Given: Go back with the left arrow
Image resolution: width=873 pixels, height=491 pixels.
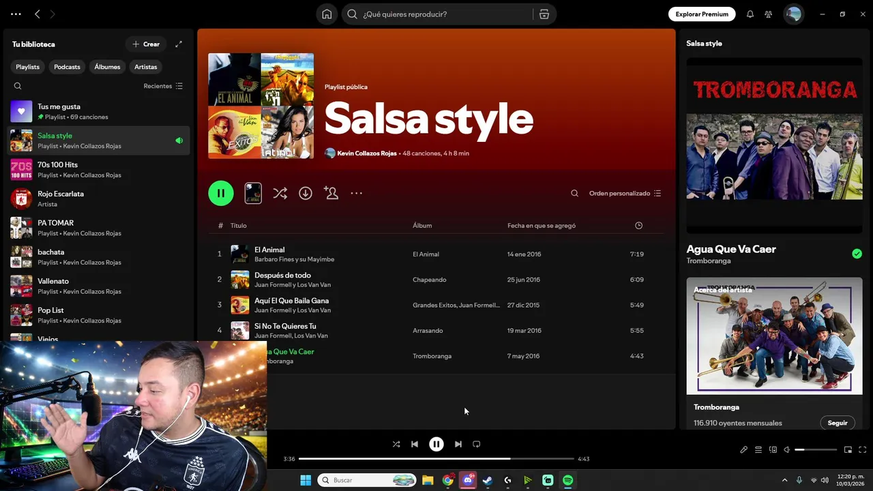Looking at the screenshot, I should click(x=38, y=14).
